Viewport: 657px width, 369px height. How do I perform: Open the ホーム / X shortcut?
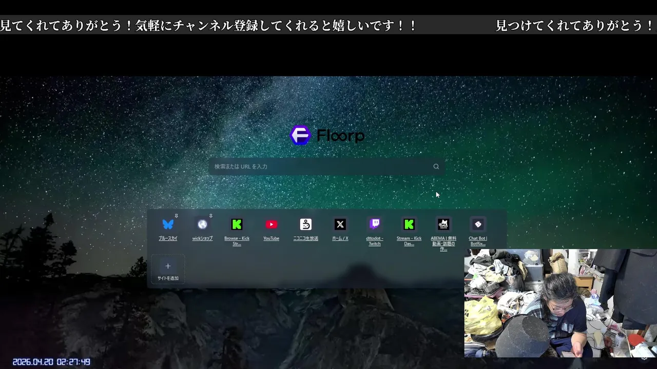coord(340,224)
